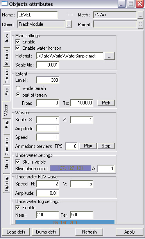Screen dimensions: 145x239
Task: Click the Scale tile field
Action: click(x=48, y=65)
